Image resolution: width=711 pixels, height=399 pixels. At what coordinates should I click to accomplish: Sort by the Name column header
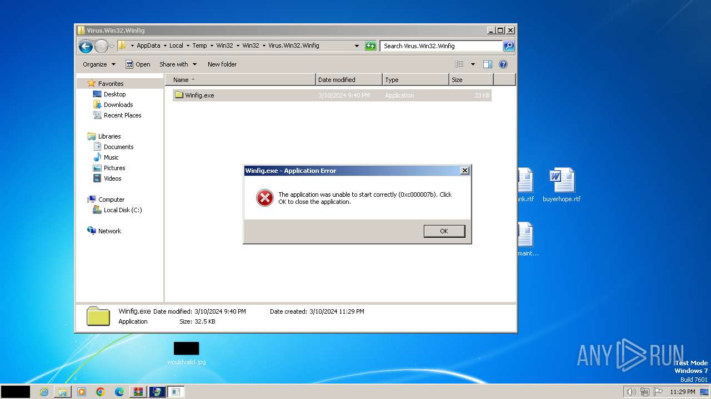click(241, 80)
